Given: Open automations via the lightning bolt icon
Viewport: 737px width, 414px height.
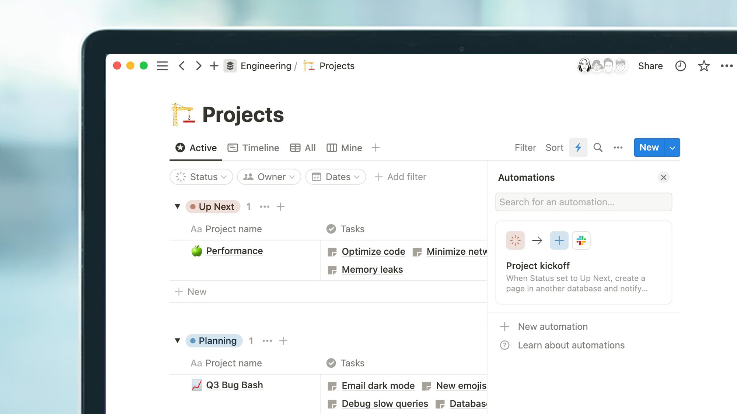Looking at the screenshot, I should pos(578,148).
